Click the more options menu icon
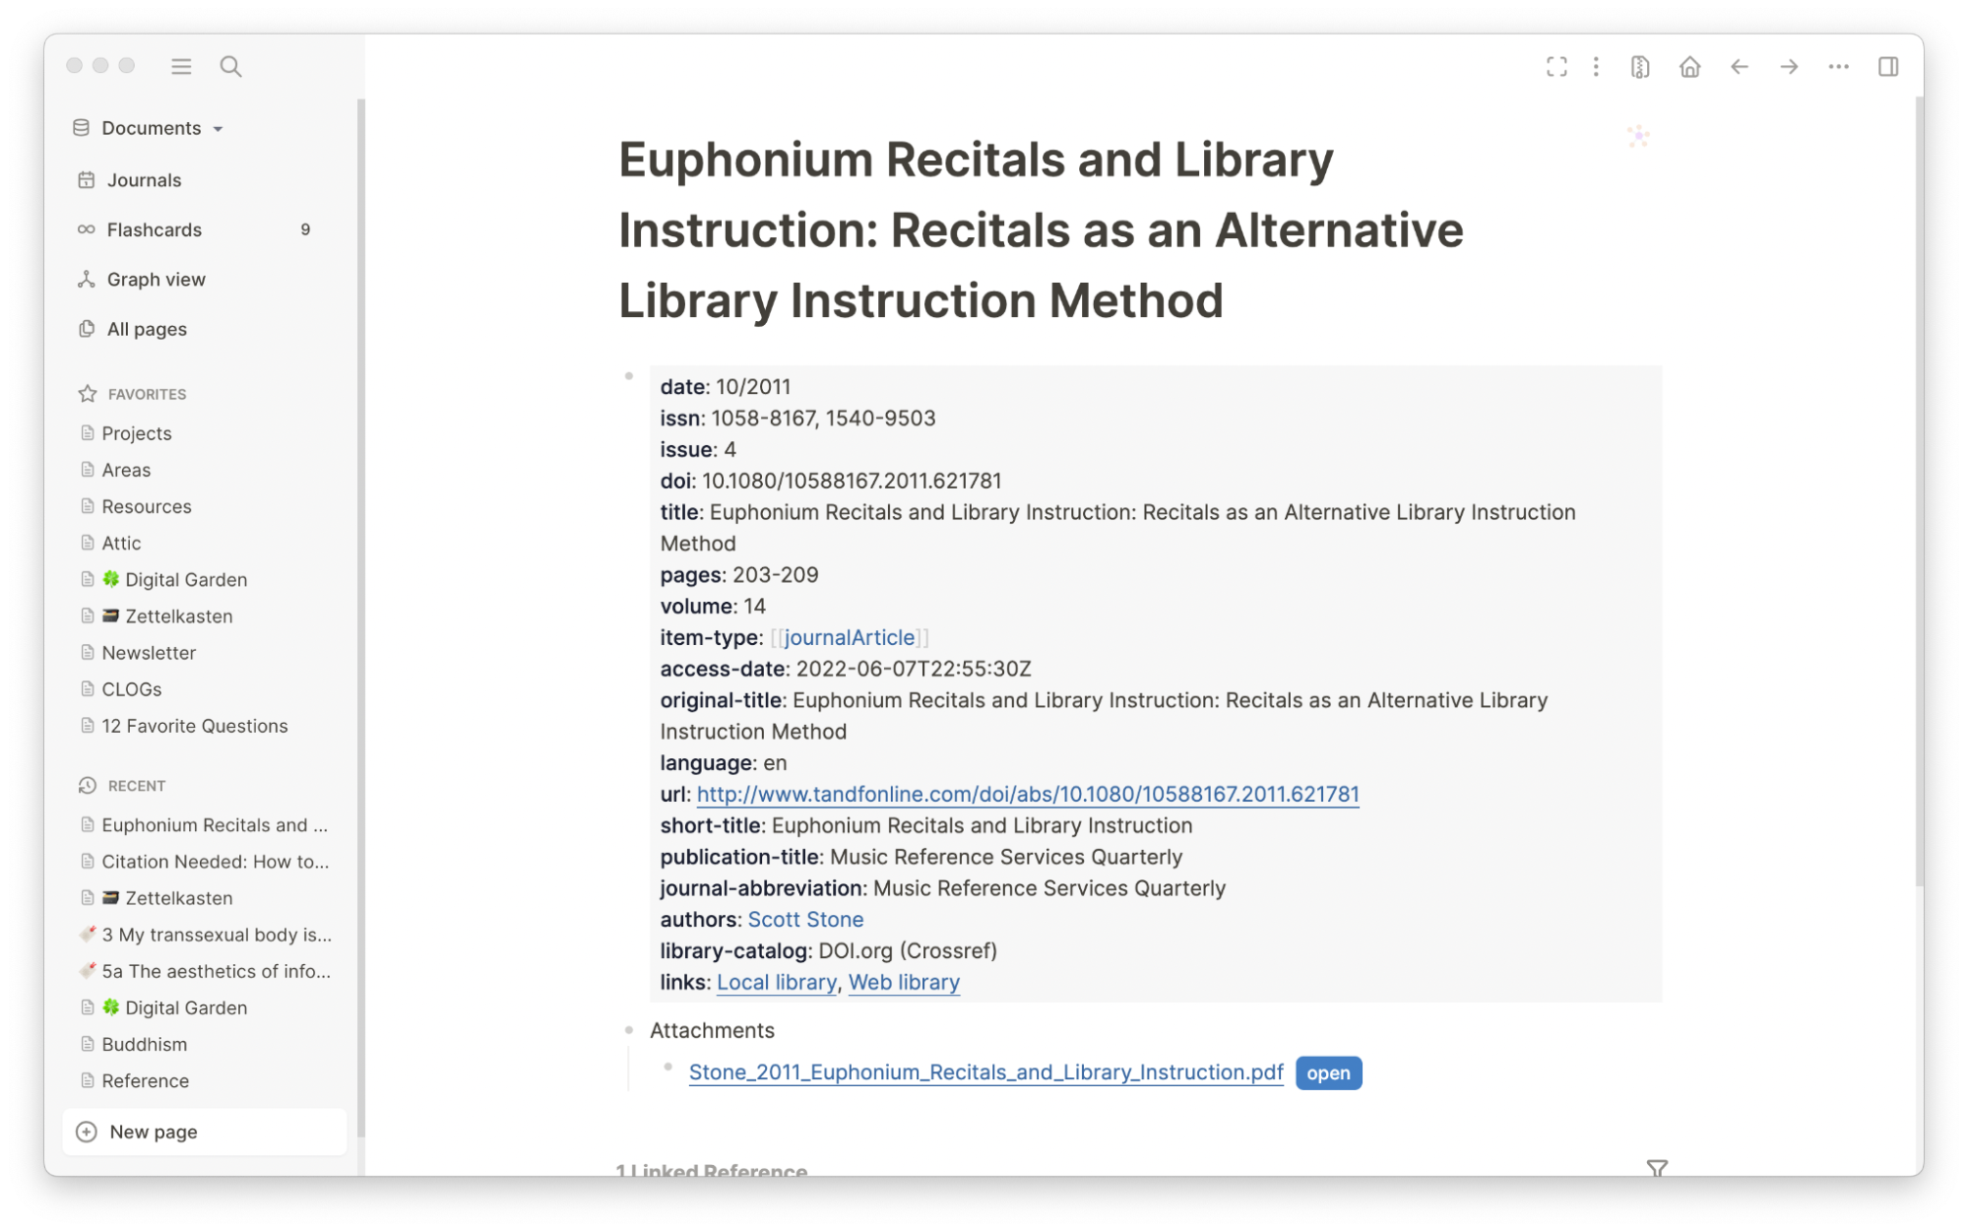 tap(1839, 67)
